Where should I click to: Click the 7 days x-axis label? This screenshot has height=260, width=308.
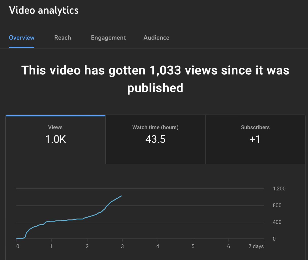[x=256, y=246]
